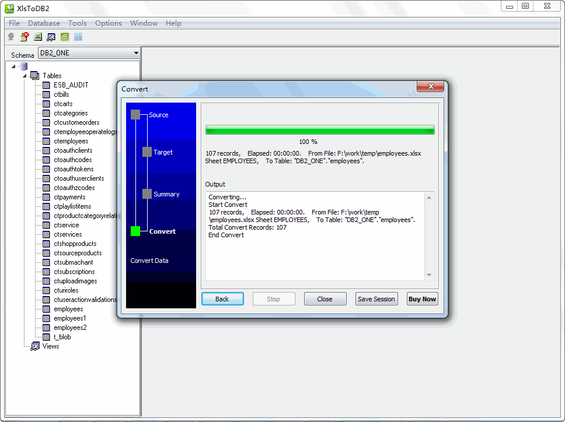Select the ctoauthtokens table
This screenshot has width=565, height=422.
click(x=74, y=169)
